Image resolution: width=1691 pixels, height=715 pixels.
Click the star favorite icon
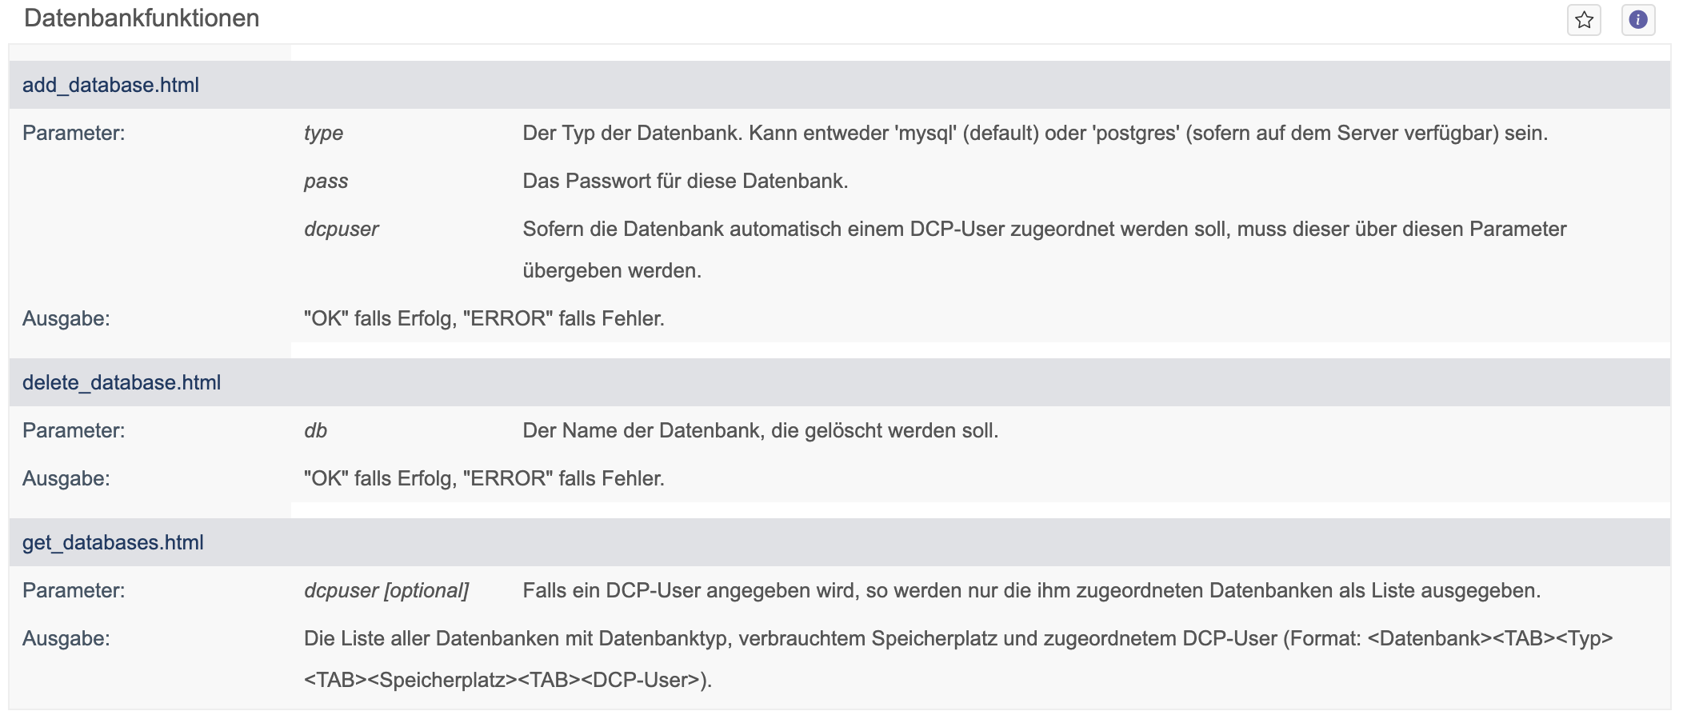click(1584, 20)
